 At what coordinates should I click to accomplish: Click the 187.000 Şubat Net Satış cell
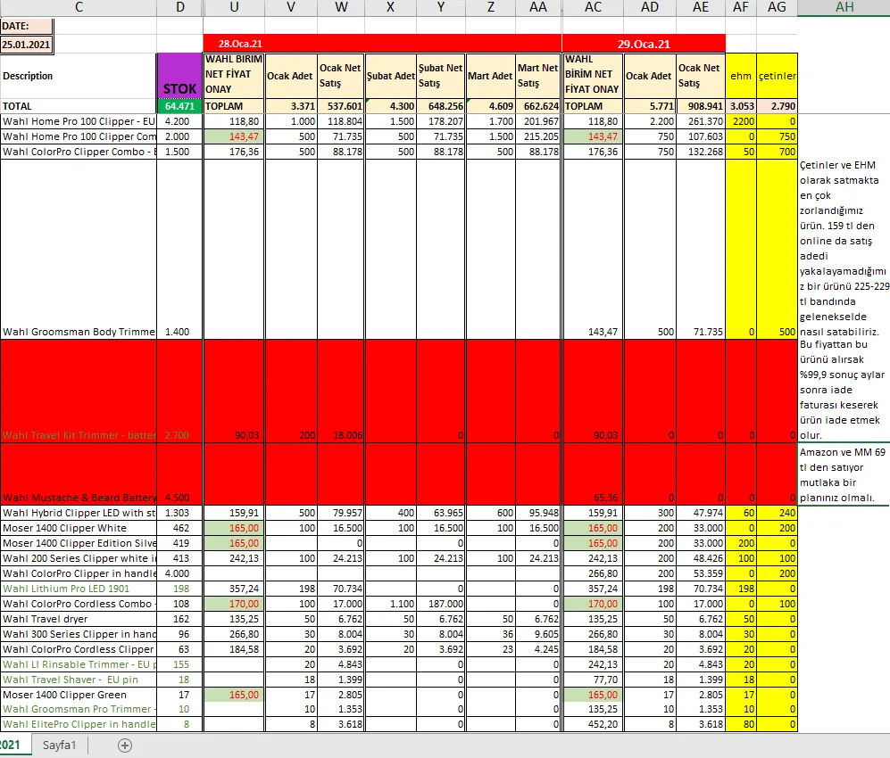coord(440,605)
